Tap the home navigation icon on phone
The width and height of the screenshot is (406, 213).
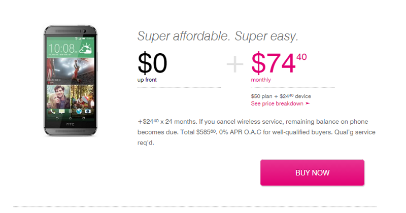(70, 118)
